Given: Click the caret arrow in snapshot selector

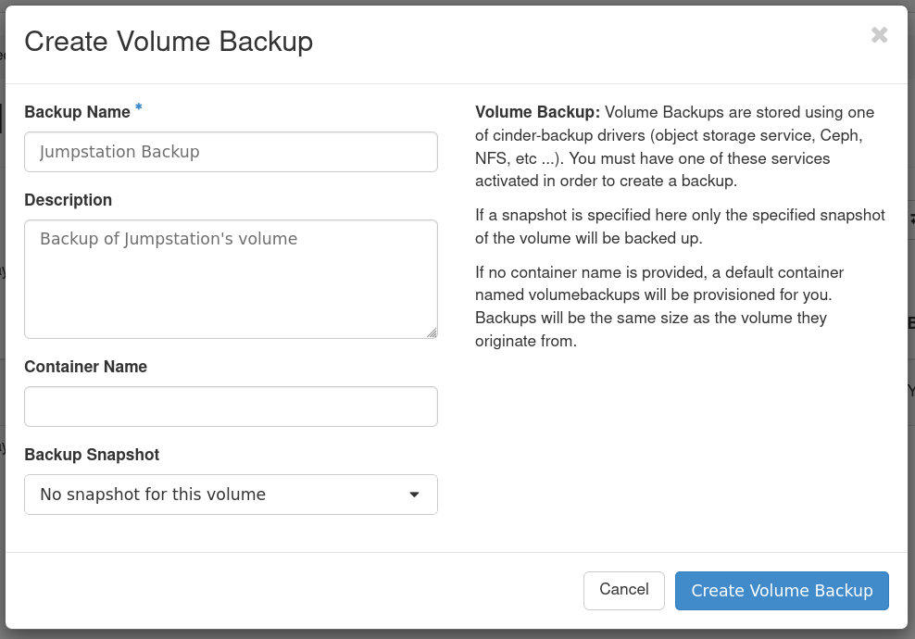Looking at the screenshot, I should (x=414, y=495).
